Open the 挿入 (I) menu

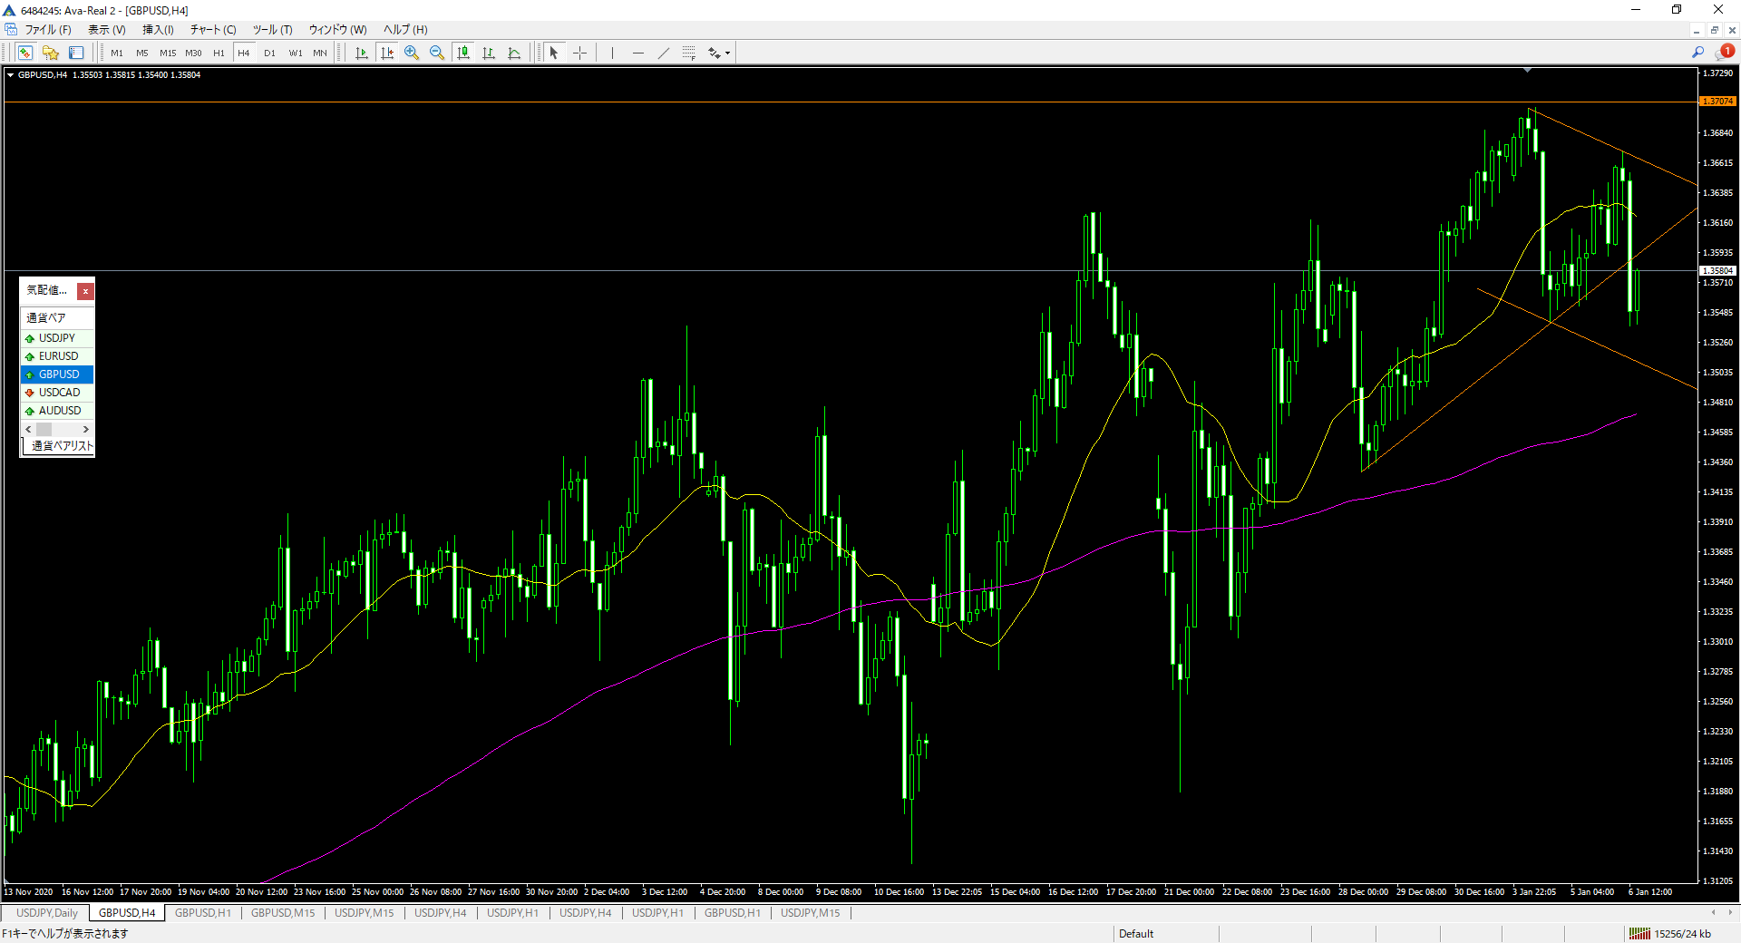tap(158, 30)
